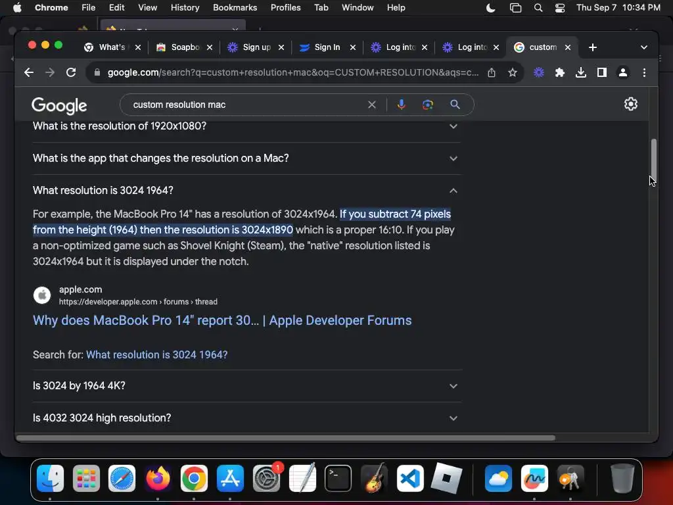Open Finder from the Dock

[x=50, y=478]
